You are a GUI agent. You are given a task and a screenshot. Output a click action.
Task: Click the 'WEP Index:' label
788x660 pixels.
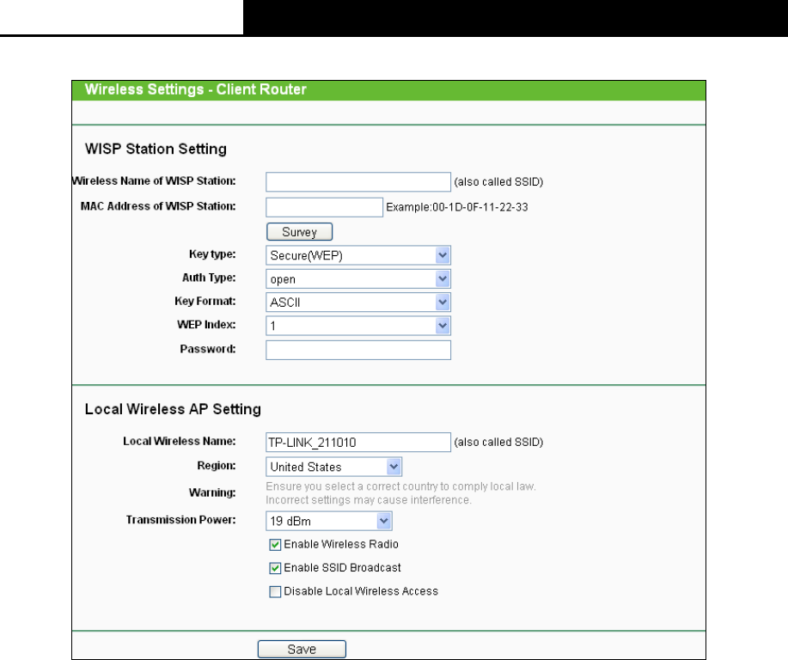[206, 325]
